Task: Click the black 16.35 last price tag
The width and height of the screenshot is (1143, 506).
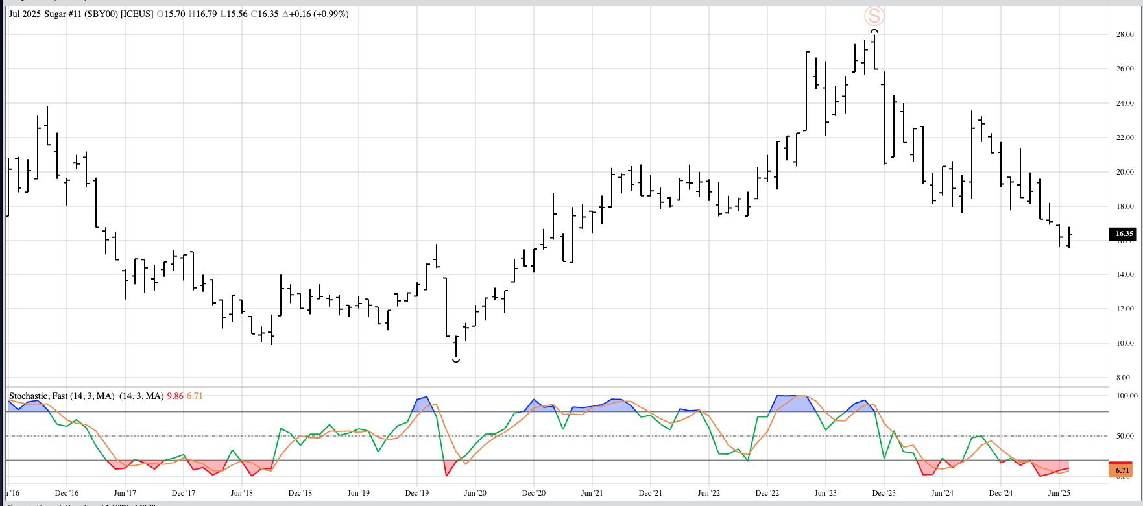Action: pos(1124,234)
